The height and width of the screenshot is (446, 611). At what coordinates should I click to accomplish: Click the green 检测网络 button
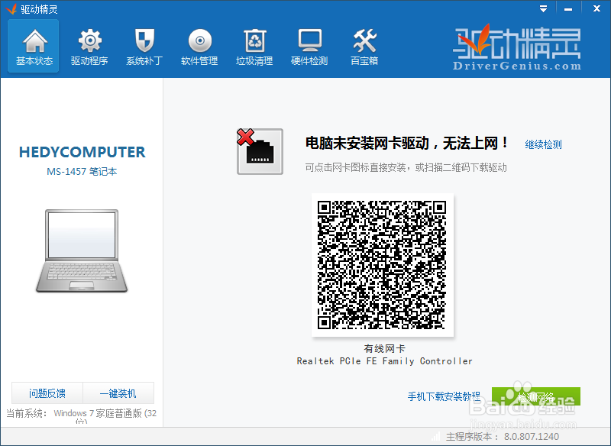coord(536,396)
